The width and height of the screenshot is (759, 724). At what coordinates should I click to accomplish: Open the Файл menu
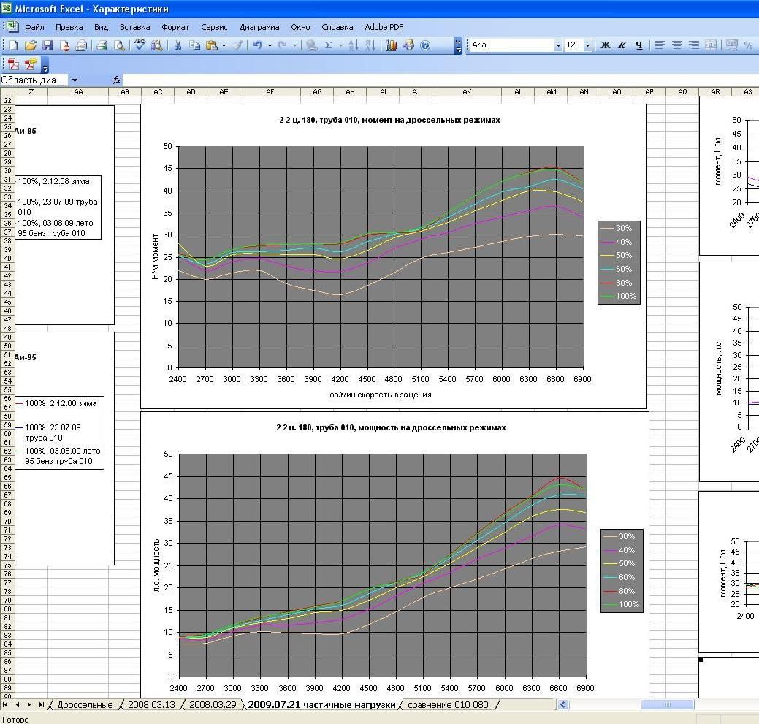[34, 27]
